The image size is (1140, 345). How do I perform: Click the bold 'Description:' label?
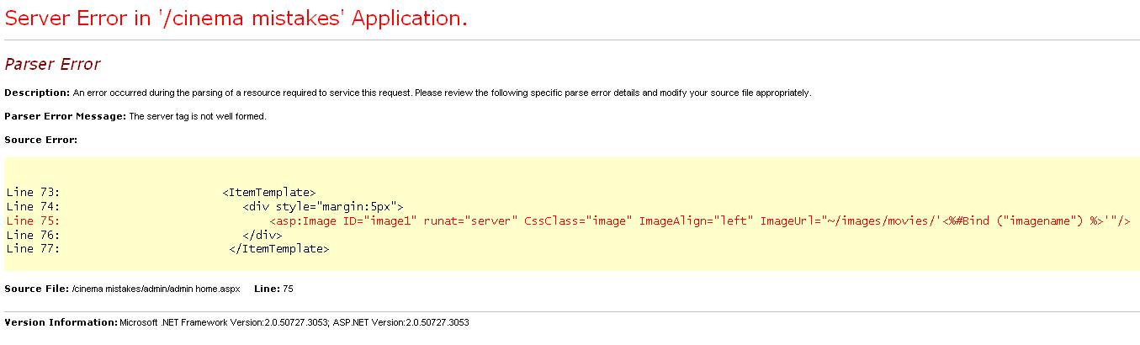point(37,93)
